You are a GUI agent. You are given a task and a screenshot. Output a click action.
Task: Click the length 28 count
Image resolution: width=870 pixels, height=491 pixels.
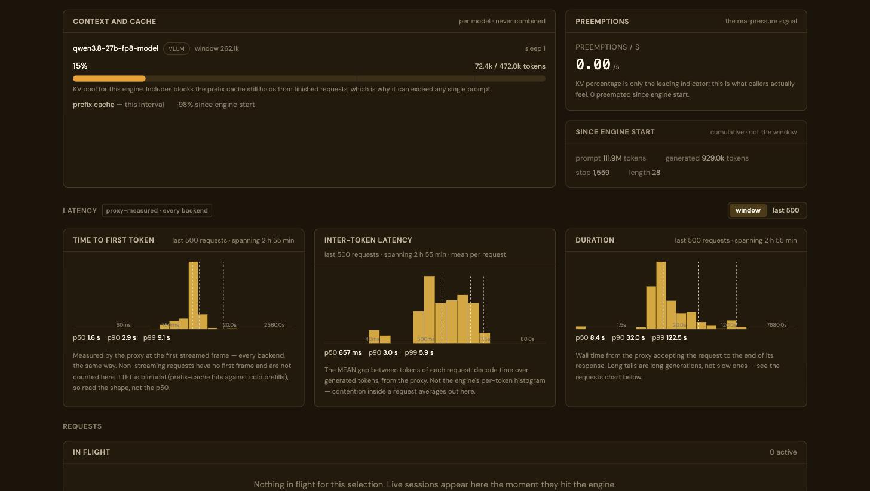644,173
